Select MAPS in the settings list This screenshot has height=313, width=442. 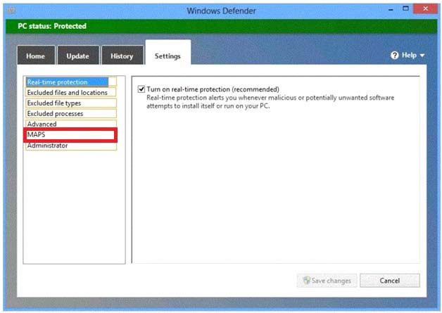(70, 134)
